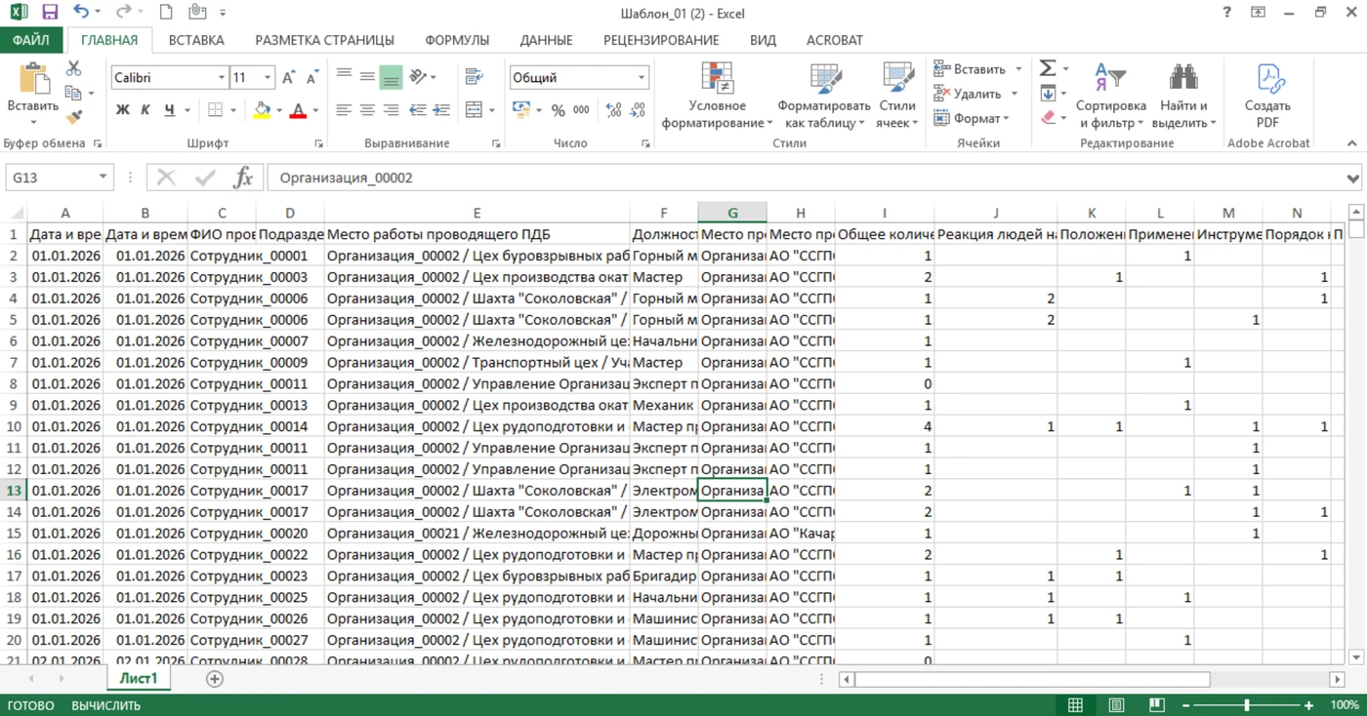The width and height of the screenshot is (1367, 716).
Task: Switch to the ФОРМУЛЫ tab
Action: (457, 40)
